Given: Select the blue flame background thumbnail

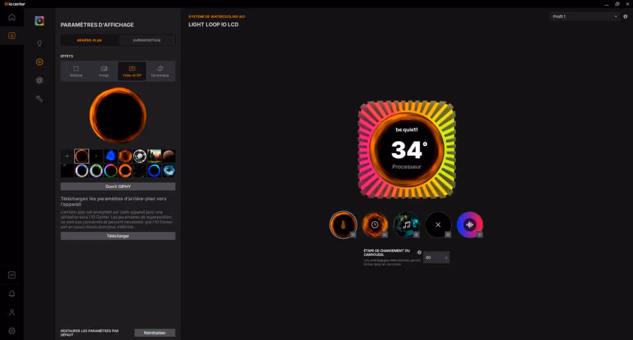Looking at the screenshot, I should (x=111, y=156).
